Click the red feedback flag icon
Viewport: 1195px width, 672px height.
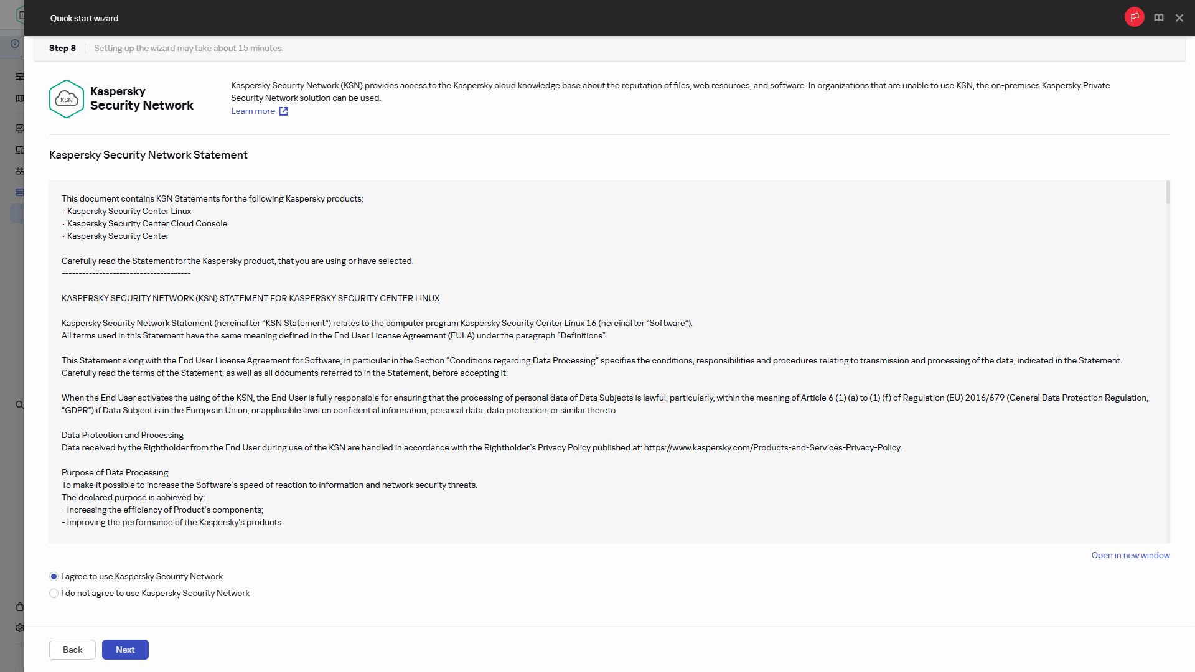point(1134,17)
